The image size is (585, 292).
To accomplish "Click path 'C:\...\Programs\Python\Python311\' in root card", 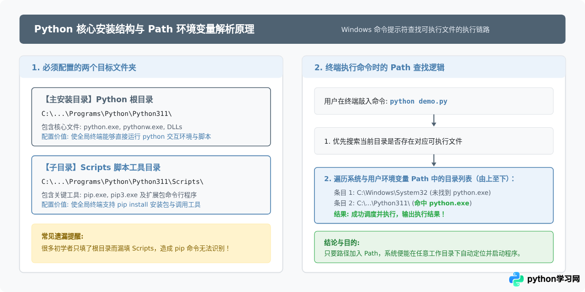I will point(107,113).
